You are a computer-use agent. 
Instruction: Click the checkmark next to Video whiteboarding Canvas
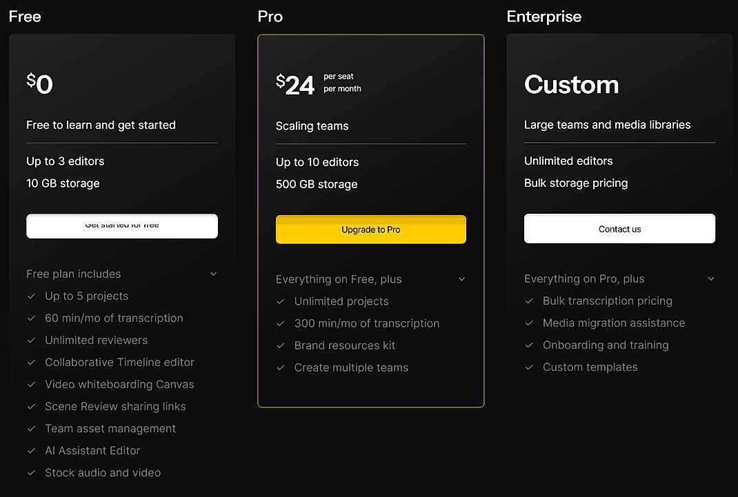[x=31, y=384]
